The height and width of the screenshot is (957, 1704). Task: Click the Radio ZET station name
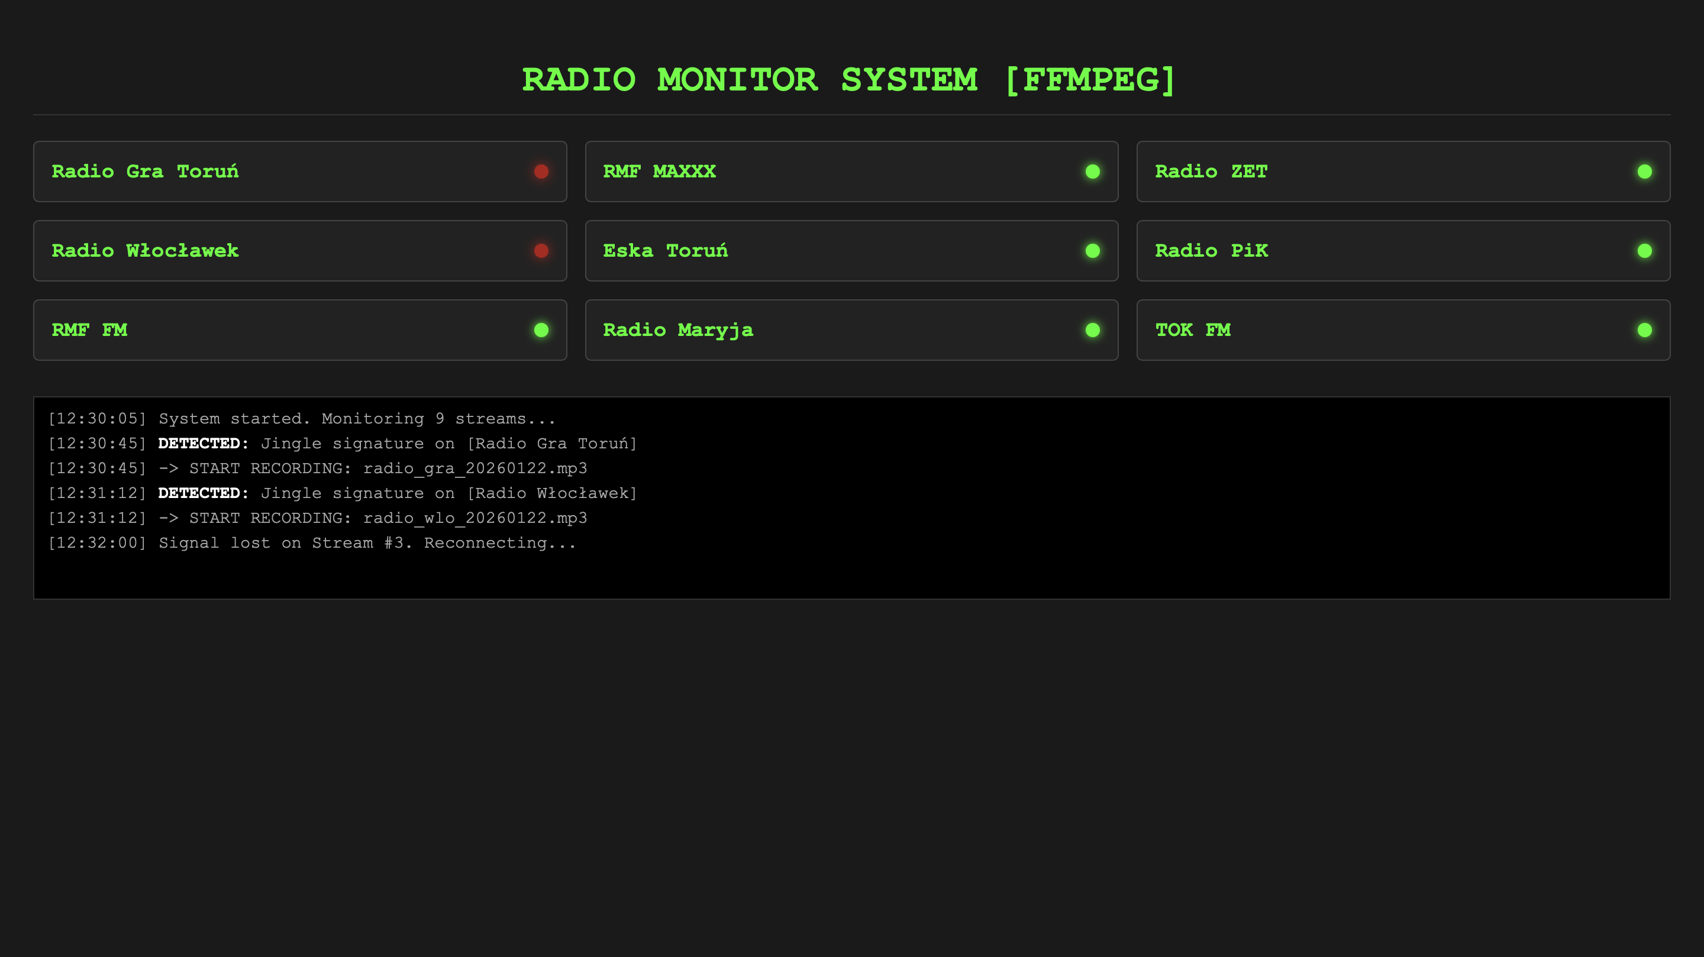(1211, 172)
